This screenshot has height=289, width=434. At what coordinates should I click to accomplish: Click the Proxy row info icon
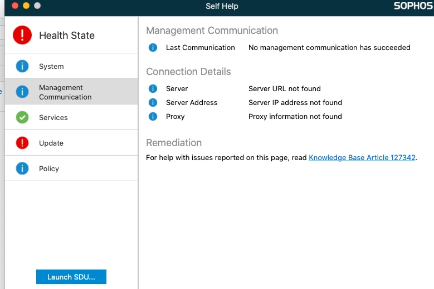153,117
